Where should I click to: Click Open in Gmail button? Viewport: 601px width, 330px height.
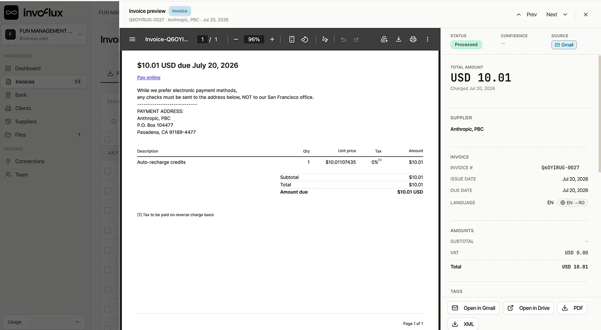tap(473, 308)
